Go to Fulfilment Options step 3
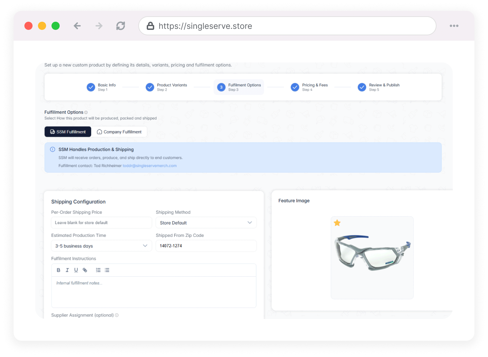This screenshot has width=488, height=357. [239, 87]
